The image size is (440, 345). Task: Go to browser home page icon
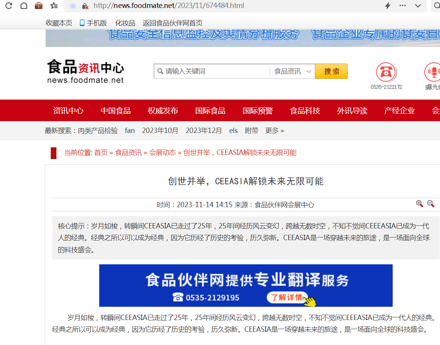coord(24,6)
